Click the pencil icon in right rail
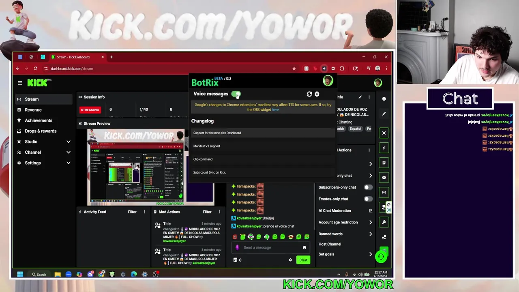The image size is (519, 292). [x=384, y=114]
